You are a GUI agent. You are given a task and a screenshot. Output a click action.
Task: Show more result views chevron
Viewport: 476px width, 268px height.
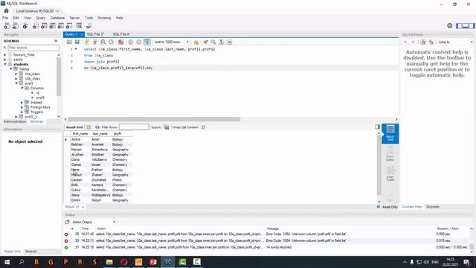pos(390,200)
